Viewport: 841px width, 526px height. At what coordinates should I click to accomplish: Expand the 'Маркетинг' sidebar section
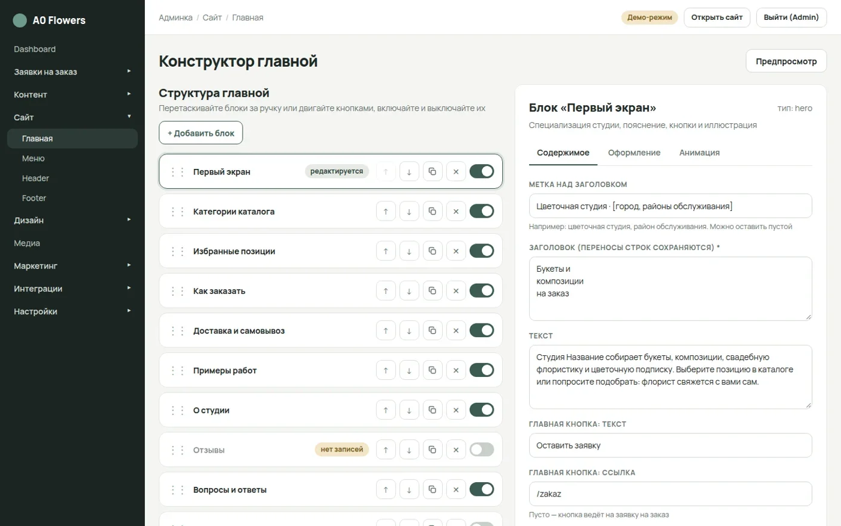coord(72,266)
